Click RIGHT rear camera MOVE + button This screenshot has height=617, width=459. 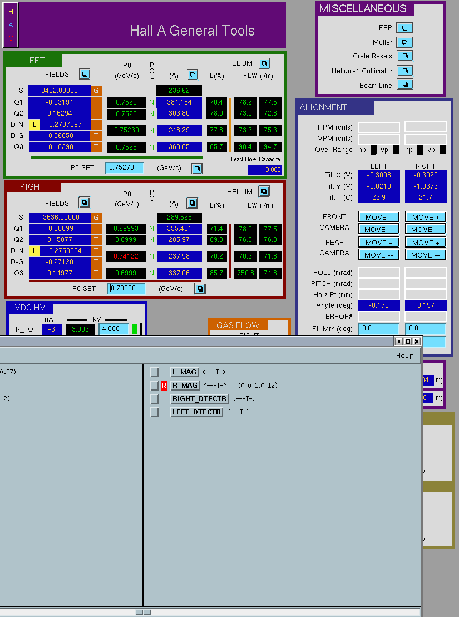426,243
